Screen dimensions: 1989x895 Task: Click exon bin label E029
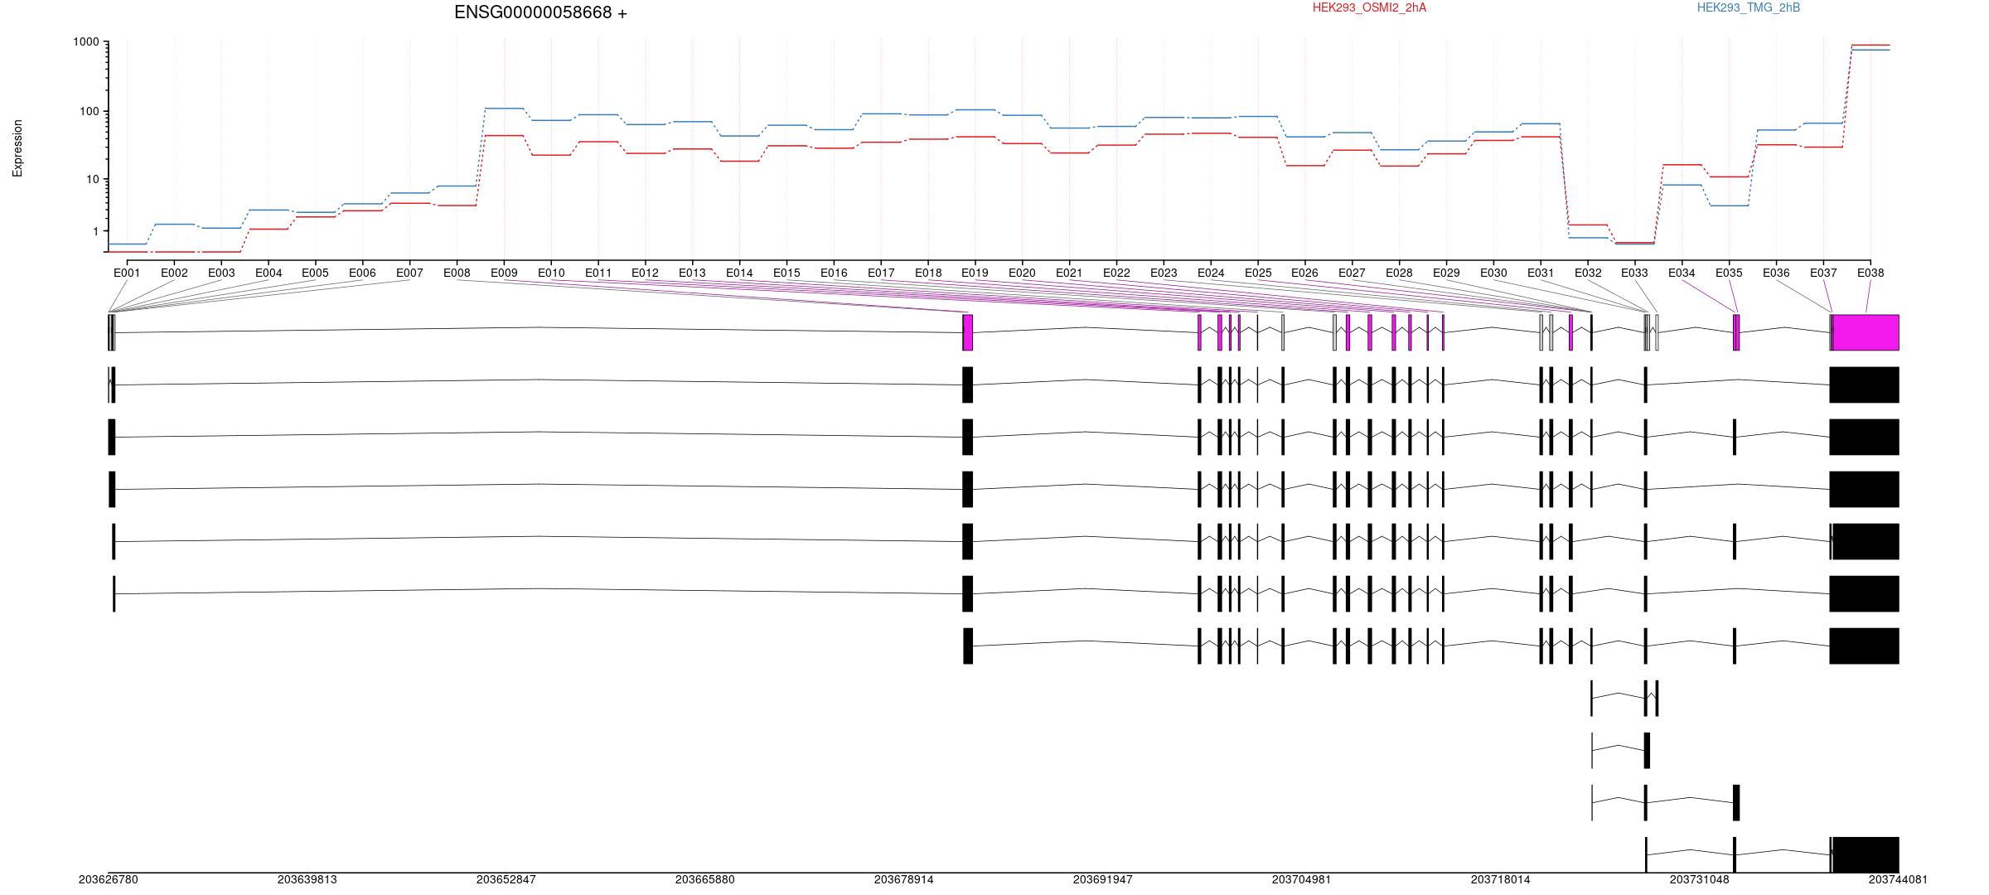tap(1446, 273)
